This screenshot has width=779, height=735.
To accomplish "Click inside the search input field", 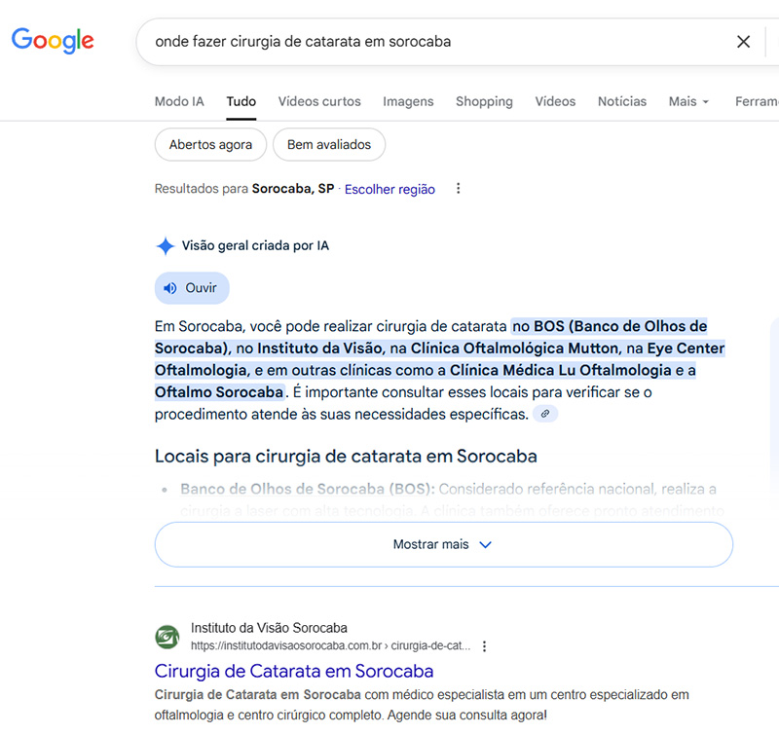I will (x=389, y=42).
